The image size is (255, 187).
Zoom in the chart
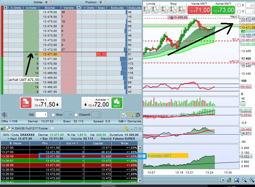click(x=251, y=180)
